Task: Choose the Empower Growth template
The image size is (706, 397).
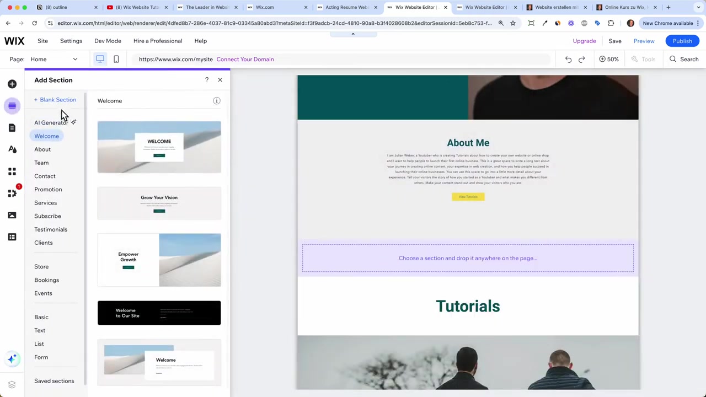Action: click(x=159, y=260)
